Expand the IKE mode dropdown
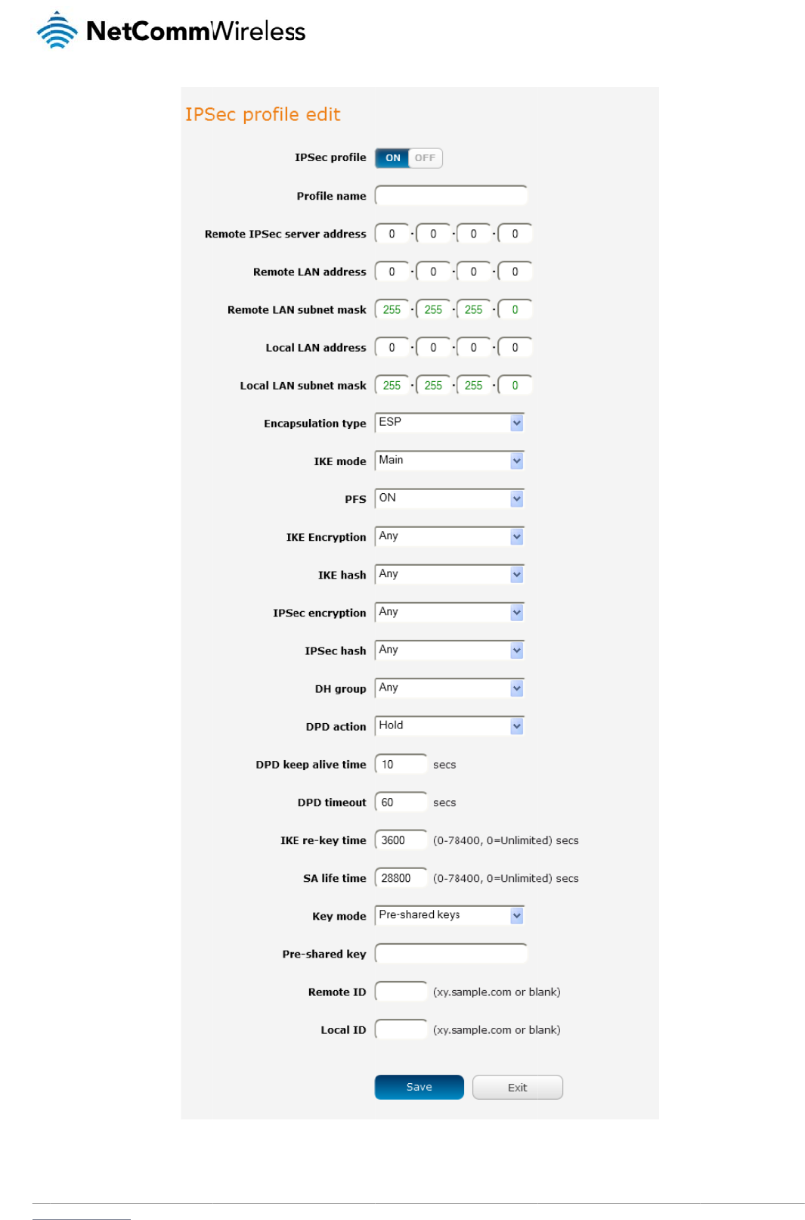 coord(449,461)
